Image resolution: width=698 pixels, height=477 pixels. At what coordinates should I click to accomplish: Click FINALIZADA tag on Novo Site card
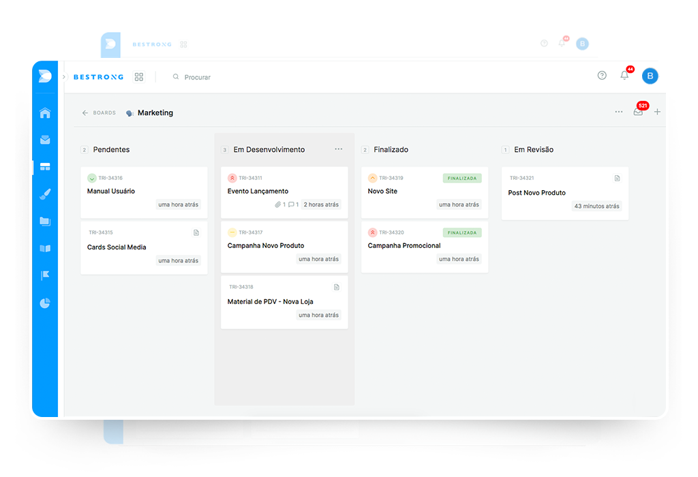[x=462, y=179]
